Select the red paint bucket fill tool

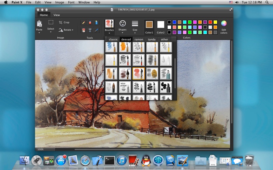(83, 30)
